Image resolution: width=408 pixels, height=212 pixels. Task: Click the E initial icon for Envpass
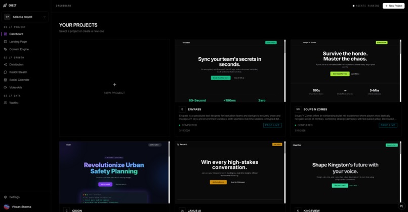coord(182,109)
